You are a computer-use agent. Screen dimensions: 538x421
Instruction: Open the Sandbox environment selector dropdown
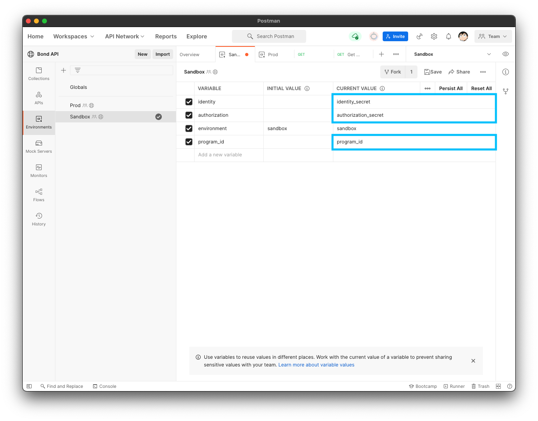click(x=453, y=54)
